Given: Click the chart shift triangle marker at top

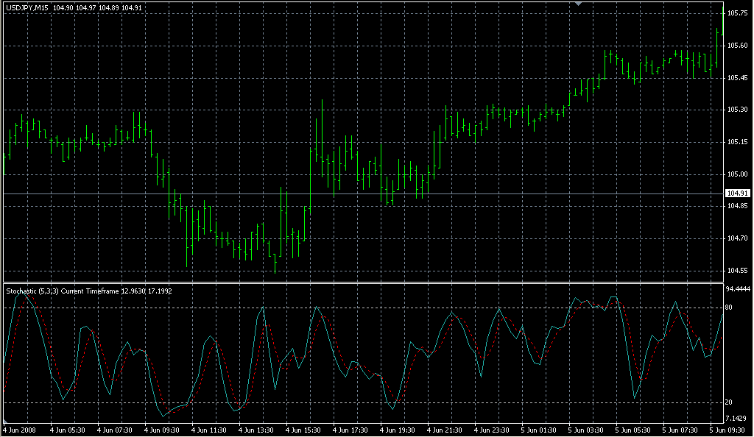Looking at the screenshot, I should point(580,4).
